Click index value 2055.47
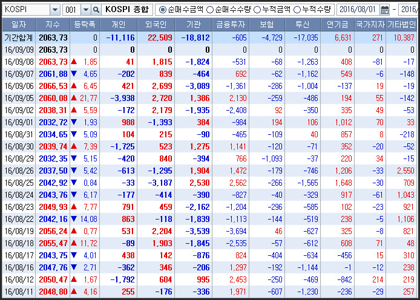Screen dimensions: 420x300 pyautogui.click(x=53, y=244)
